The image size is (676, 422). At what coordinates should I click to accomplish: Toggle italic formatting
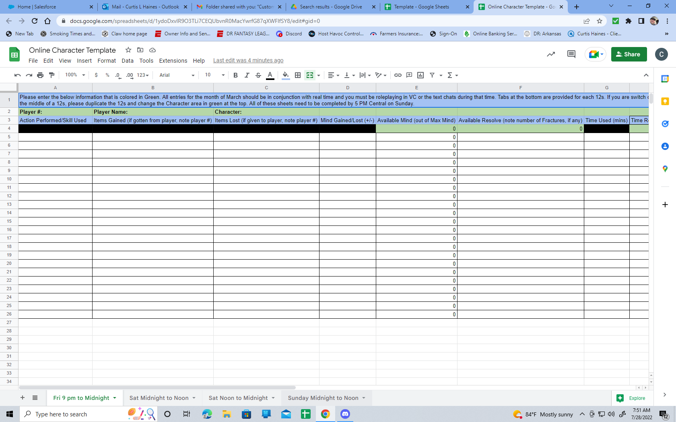(247, 75)
